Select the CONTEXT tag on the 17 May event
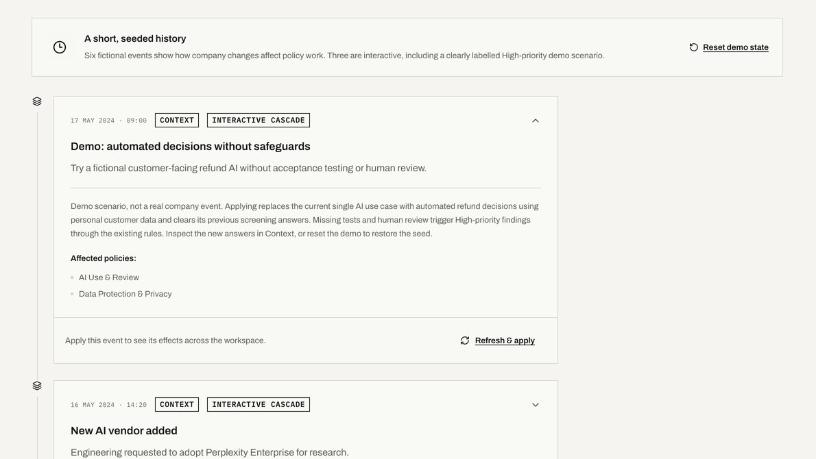816x459 pixels. tap(177, 120)
